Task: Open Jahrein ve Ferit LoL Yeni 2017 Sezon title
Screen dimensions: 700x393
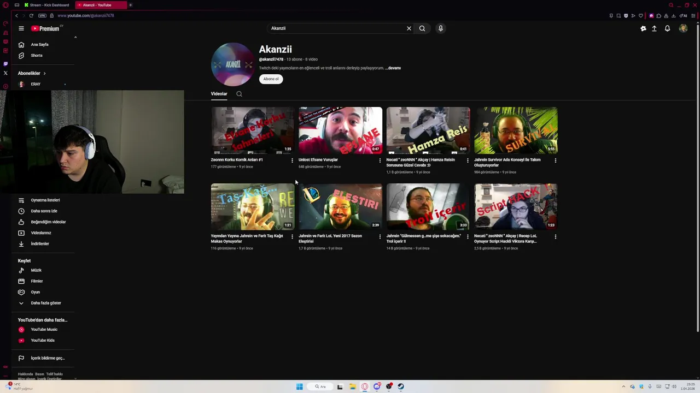Action: click(x=330, y=239)
